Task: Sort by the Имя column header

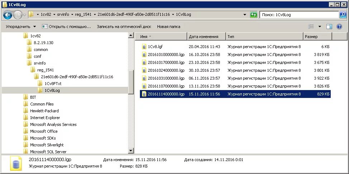Action: pyautogui.click(x=161, y=37)
